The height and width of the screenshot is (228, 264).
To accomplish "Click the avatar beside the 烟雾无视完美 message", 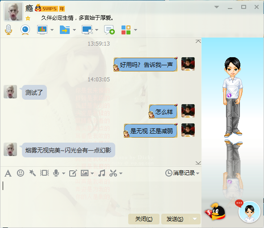I will coord(10,149).
